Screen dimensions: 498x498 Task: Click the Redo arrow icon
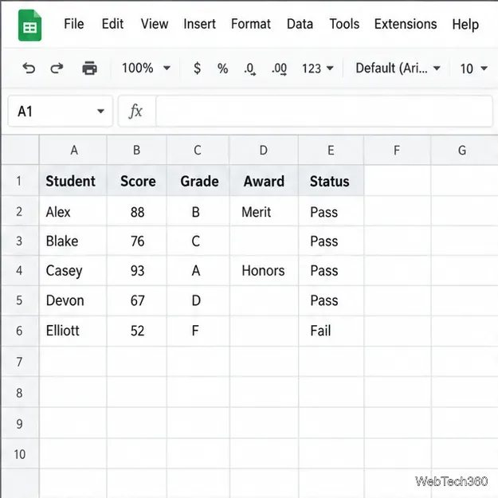click(57, 68)
